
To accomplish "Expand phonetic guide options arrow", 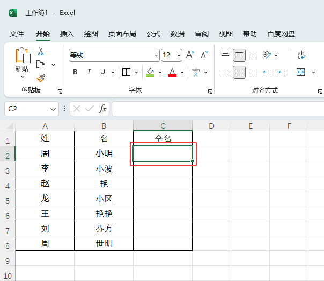I will [205, 72].
